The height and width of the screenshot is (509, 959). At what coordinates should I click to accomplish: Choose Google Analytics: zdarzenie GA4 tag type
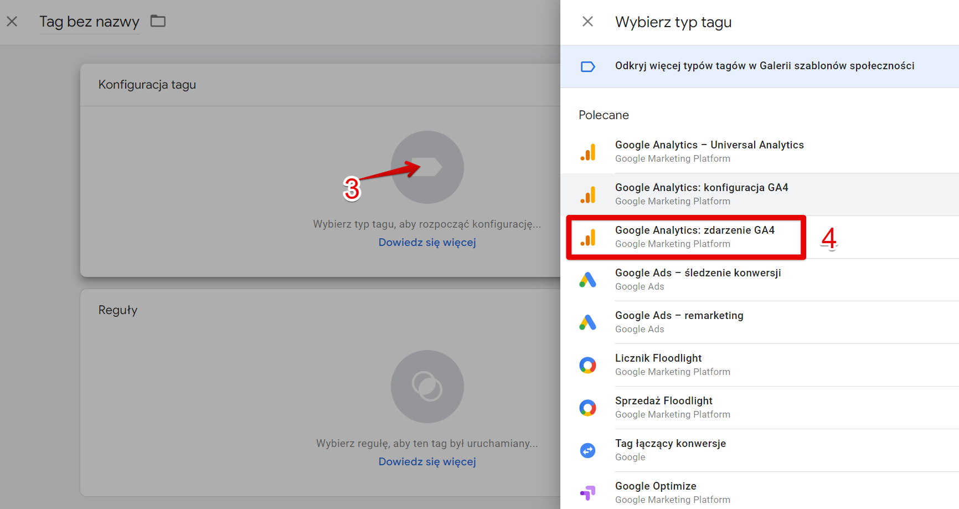[760, 237]
